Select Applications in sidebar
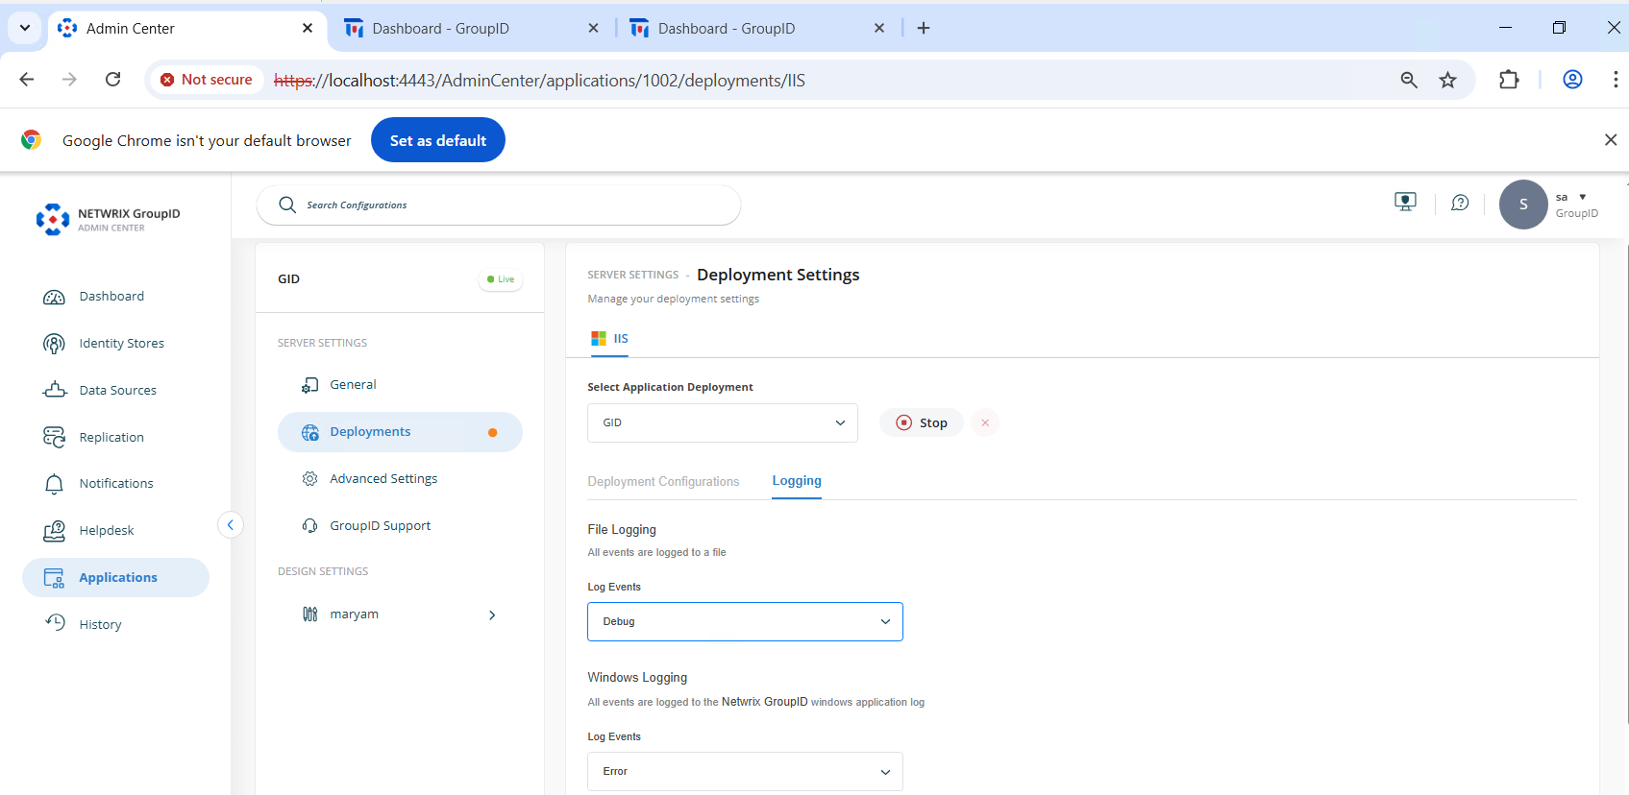This screenshot has height=795, width=1629. (115, 578)
